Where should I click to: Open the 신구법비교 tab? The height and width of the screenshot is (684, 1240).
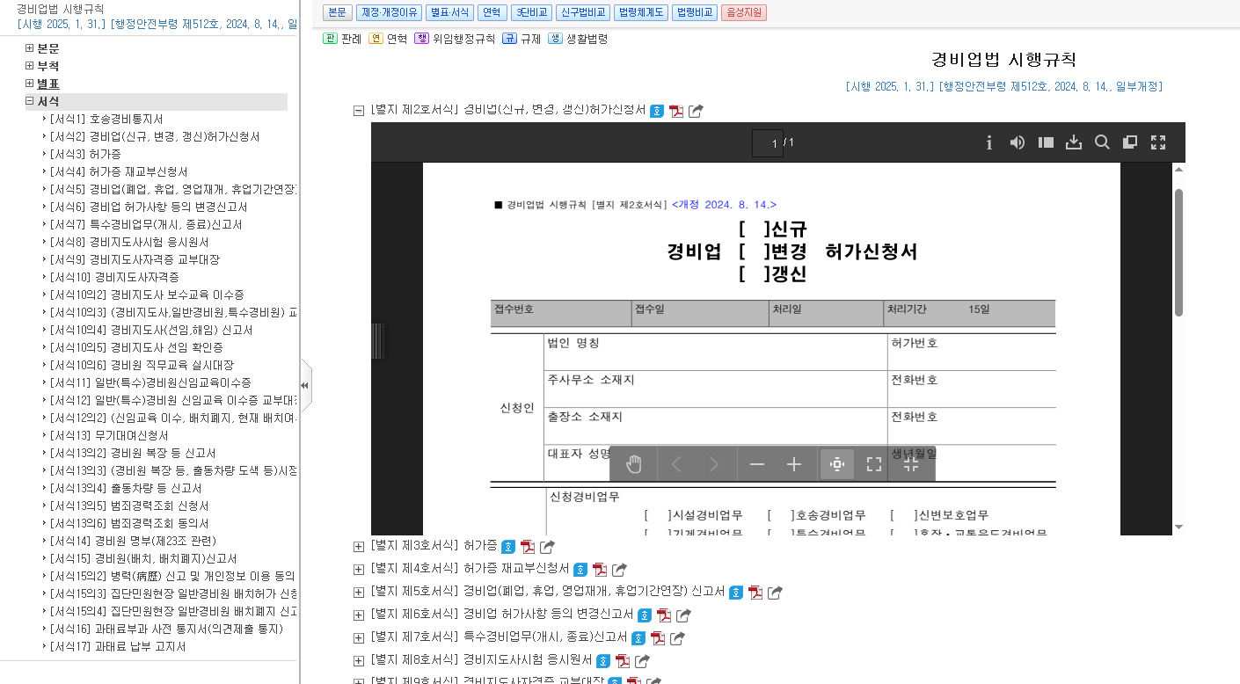pyautogui.click(x=582, y=12)
